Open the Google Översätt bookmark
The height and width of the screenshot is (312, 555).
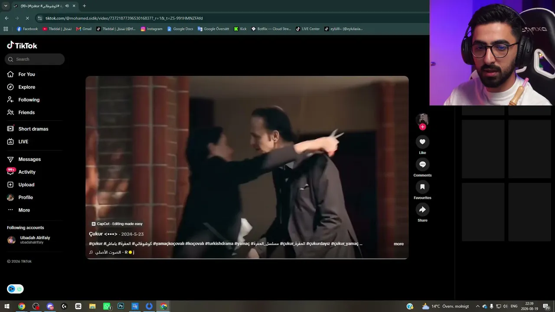(x=213, y=29)
